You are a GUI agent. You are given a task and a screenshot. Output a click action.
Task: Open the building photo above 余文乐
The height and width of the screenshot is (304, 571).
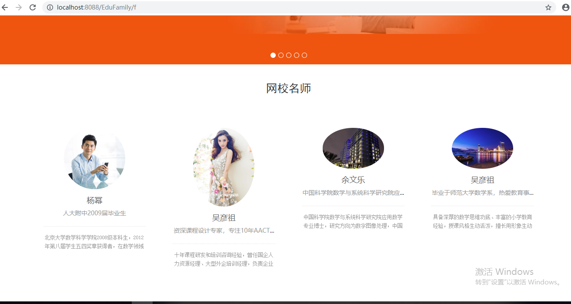click(x=353, y=148)
